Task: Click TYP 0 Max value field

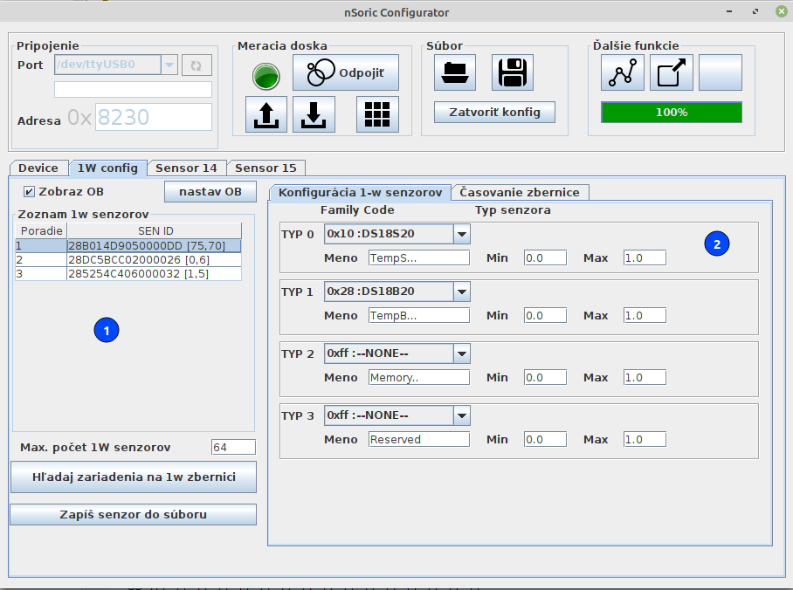Action: [645, 257]
